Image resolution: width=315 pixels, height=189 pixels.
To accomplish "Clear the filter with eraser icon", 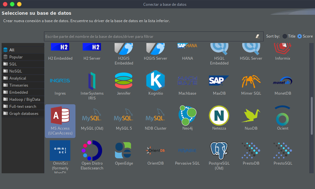I will (258, 36).
